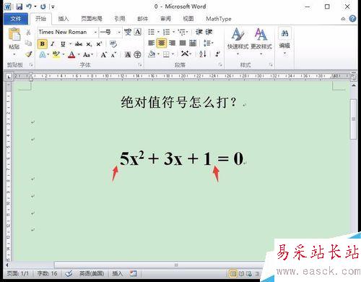This screenshot has height=282, width=361.
Task: Open Change Styles (更改样式) menu
Action: click(x=261, y=41)
